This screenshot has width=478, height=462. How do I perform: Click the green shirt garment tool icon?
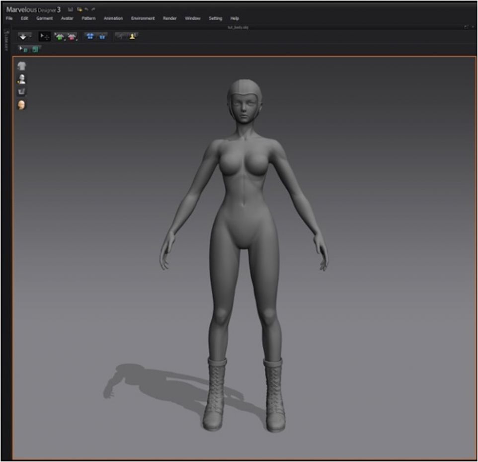[60, 37]
